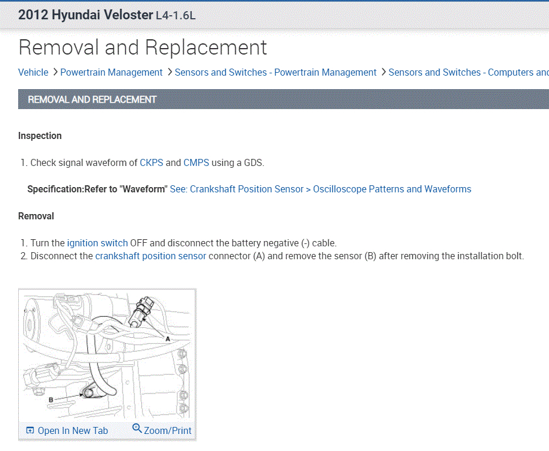Open the Vehicle breadcrumb link
Viewport: 549px width, 451px height.
pos(33,73)
